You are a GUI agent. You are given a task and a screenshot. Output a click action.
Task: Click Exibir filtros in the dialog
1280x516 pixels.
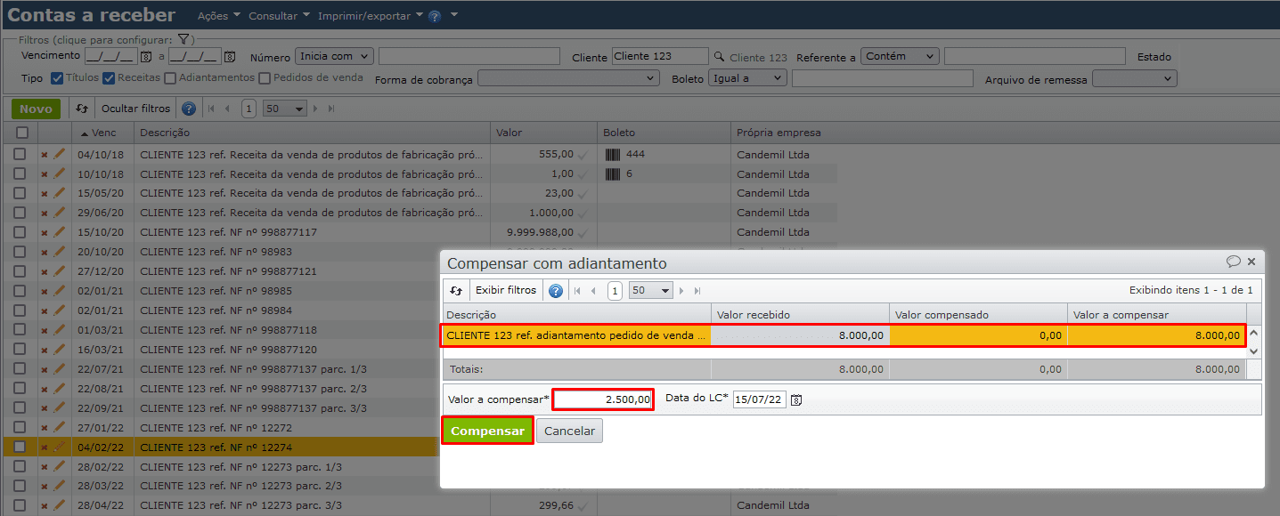pos(506,290)
